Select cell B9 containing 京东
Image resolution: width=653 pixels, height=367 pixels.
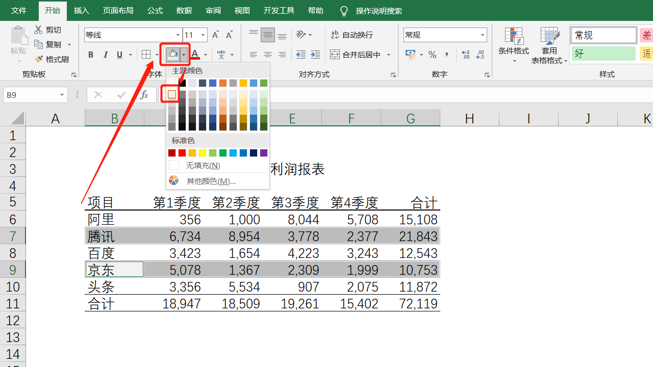tap(114, 270)
